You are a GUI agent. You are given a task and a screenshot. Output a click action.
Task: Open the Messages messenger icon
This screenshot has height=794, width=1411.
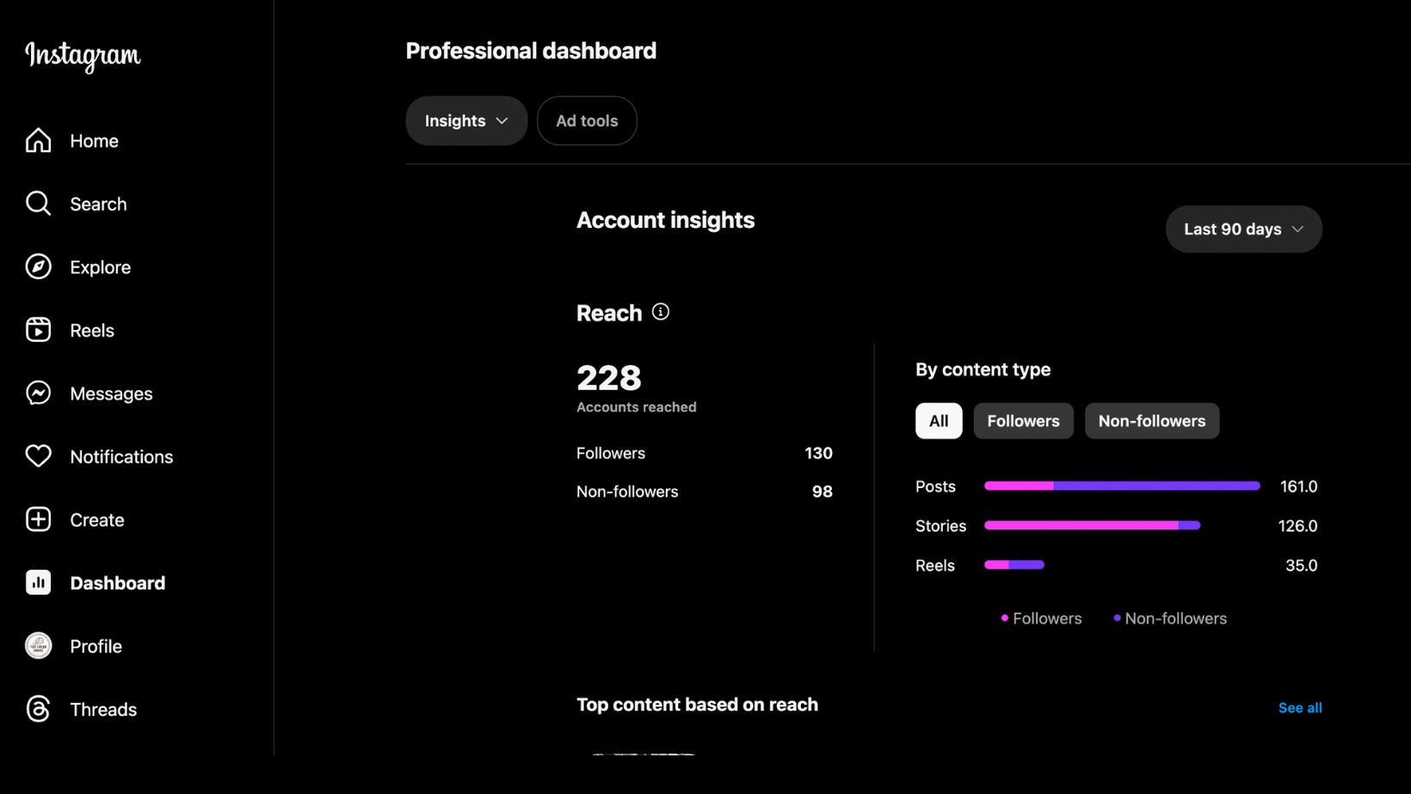(38, 393)
